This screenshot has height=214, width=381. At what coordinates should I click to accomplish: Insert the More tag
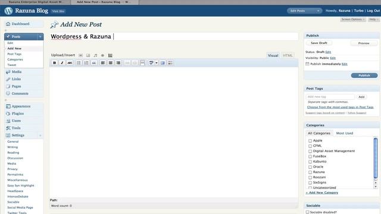click(x=143, y=63)
